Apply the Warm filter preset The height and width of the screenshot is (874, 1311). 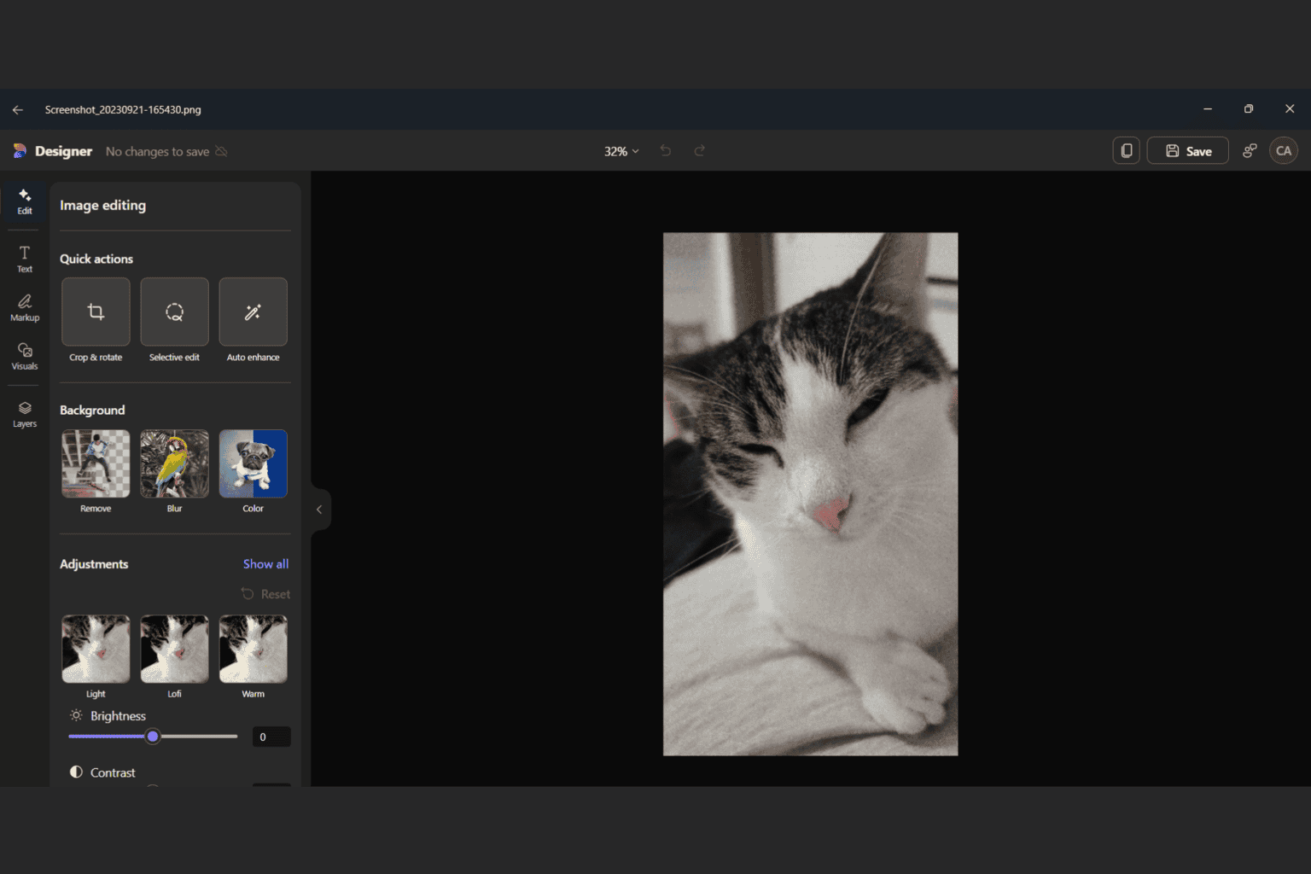coord(253,649)
